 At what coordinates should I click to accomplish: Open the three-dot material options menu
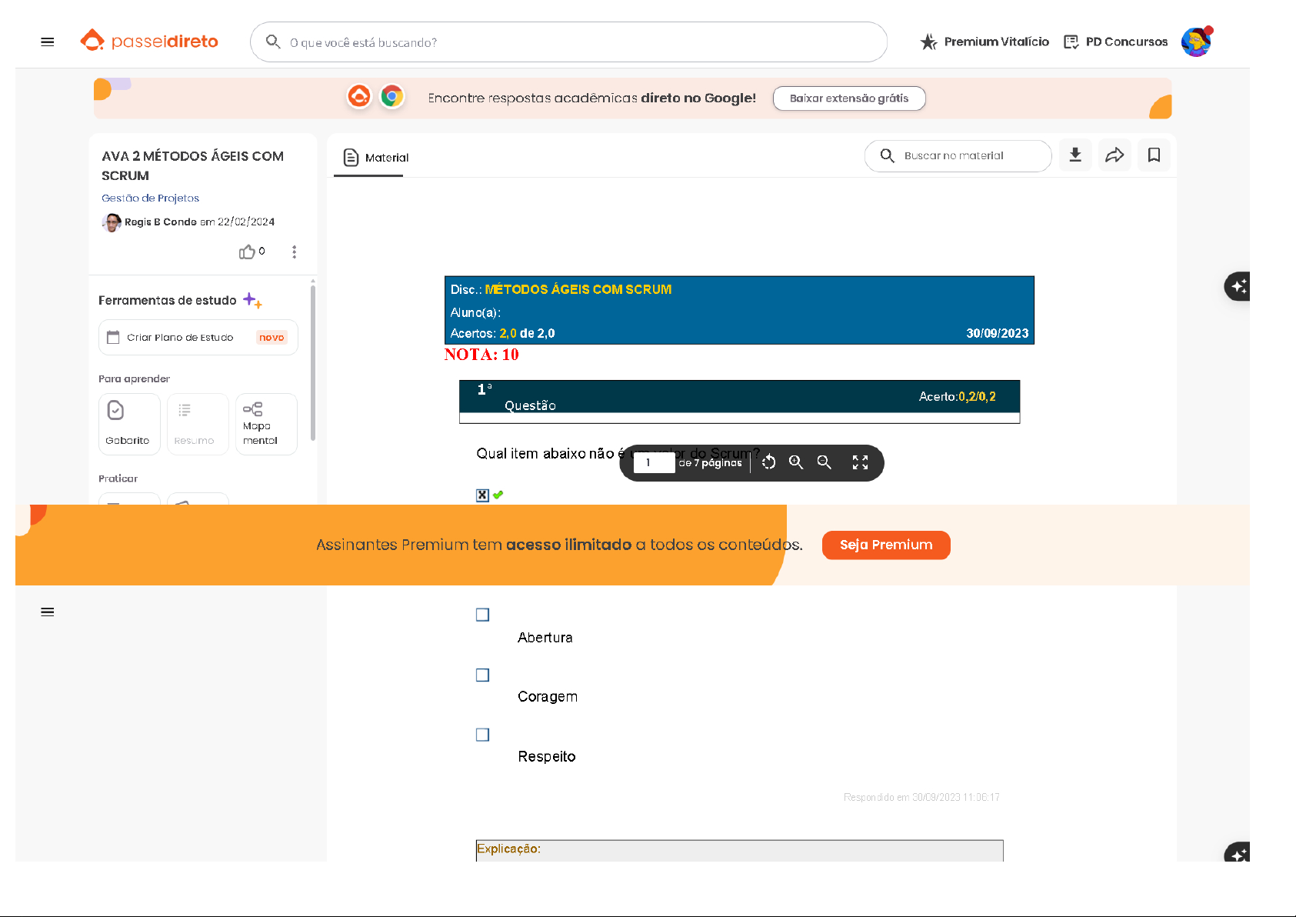click(294, 252)
